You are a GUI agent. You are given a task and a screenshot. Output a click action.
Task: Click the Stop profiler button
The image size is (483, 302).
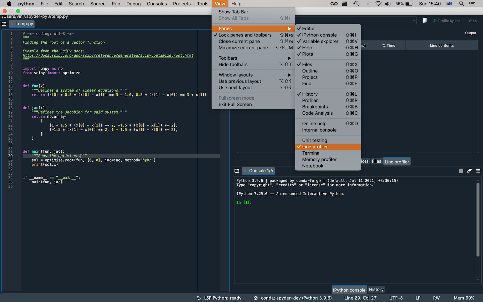coord(473,20)
